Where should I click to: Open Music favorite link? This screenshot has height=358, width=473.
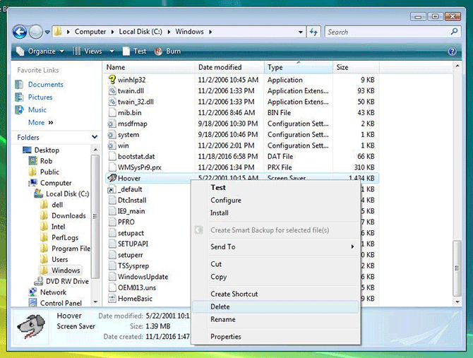coord(37,109)
